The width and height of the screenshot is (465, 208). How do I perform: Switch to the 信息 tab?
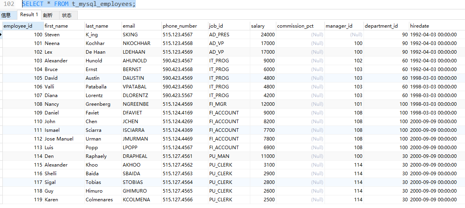pyautogui.click(x=6, y=15)
